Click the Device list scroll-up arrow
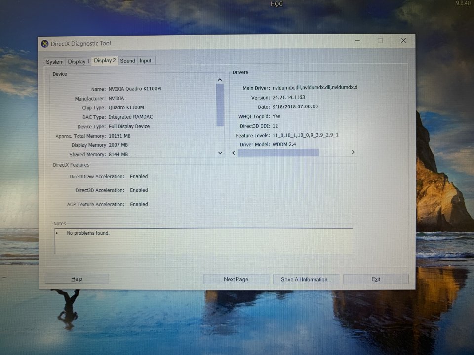This screenshot has width=474, height=355. coord(220,80)
